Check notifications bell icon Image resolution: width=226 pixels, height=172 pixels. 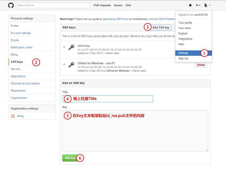tap(190, 5)
